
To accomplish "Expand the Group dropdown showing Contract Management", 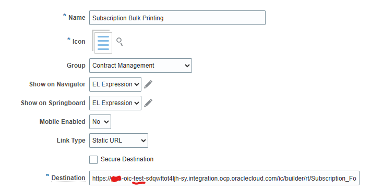I will [140, 66].
